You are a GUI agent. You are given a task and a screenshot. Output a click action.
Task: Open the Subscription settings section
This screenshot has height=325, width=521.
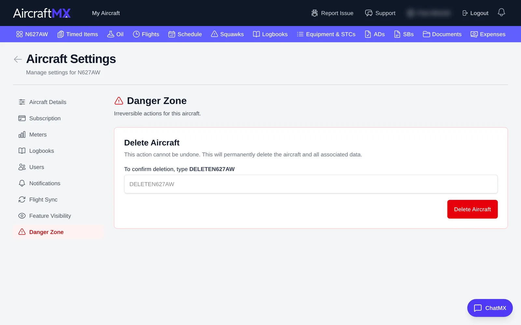[59, 118]
